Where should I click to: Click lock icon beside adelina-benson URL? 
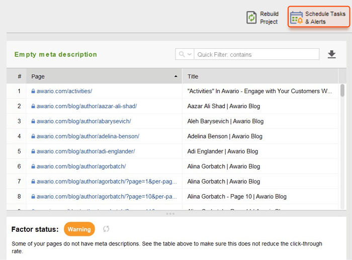(x=33, y=136)
